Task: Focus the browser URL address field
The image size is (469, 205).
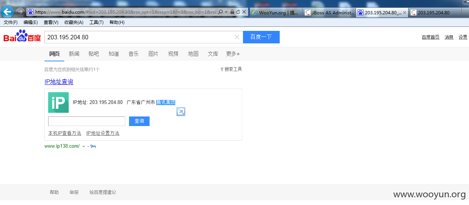Action: [x=125, y=12]
